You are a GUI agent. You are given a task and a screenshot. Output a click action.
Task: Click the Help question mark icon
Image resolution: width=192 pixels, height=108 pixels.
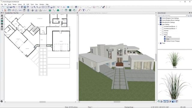[28, 7]
